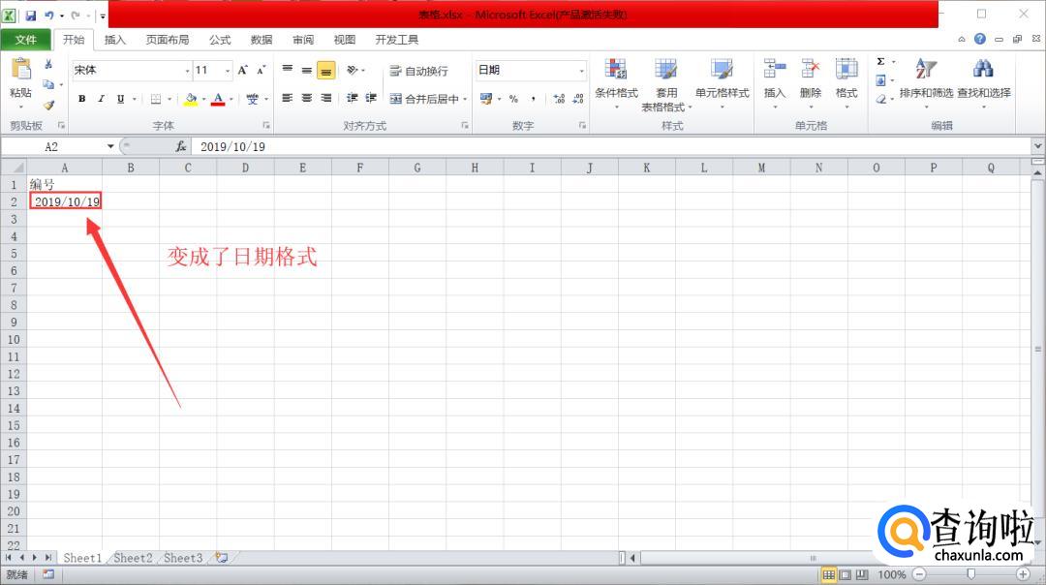Toggle 自动换行 wrap text
The image size is (1046, 585).
(x=418, y=71)
